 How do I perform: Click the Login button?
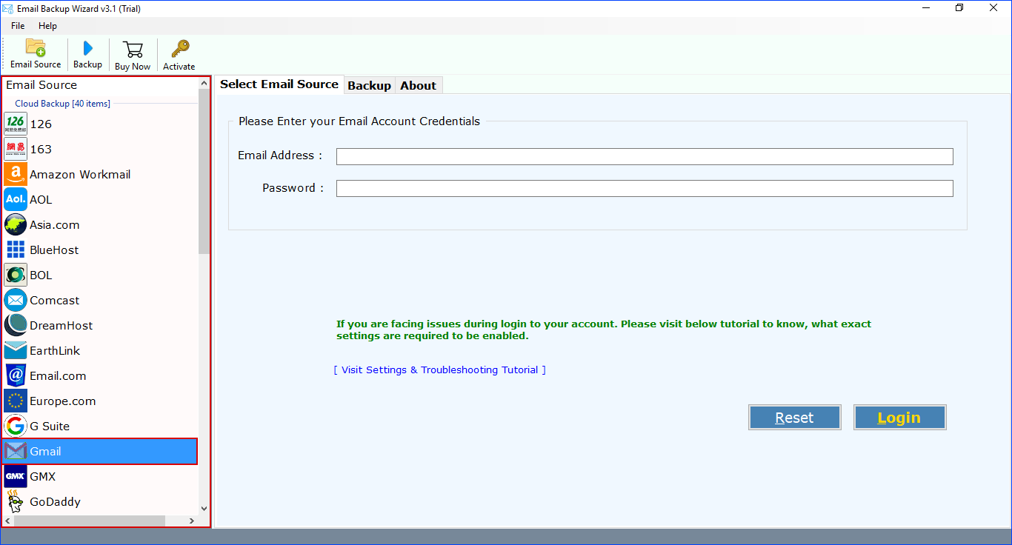click(x=899, y=418)
